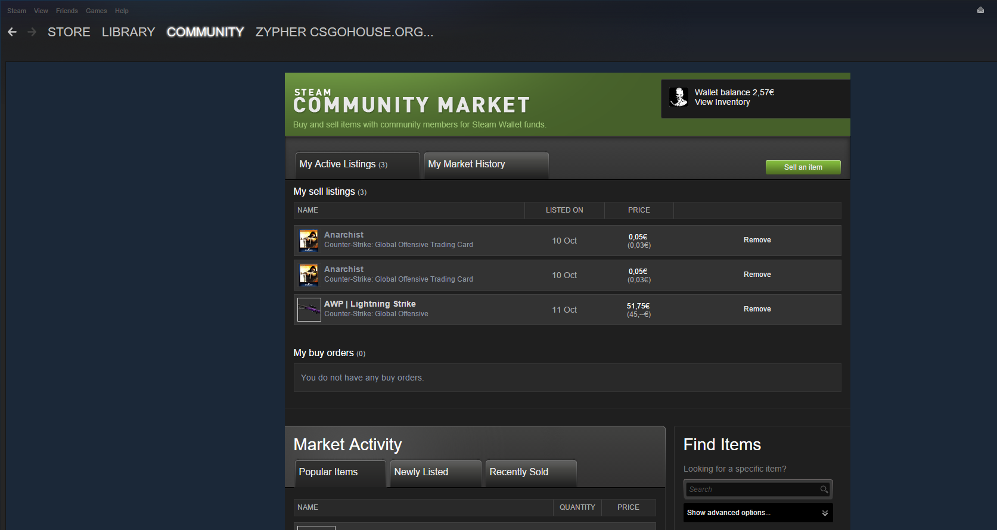Remove the first Anarchist listing
997x530 pixels.
[757, 240]
